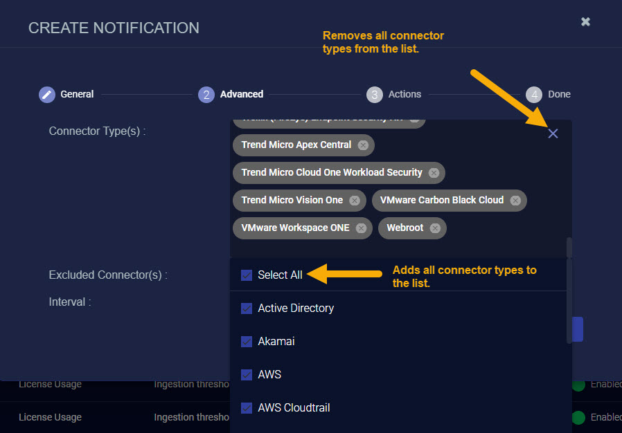This screenshot has width=622, height=433.
Task: Click the General step pencil icon
Action: (x=47, y=95)
